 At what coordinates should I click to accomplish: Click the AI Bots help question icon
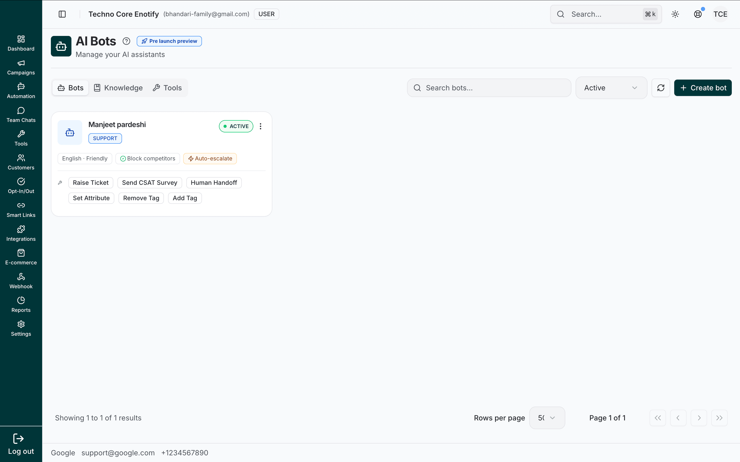click(x=126, y=41)
